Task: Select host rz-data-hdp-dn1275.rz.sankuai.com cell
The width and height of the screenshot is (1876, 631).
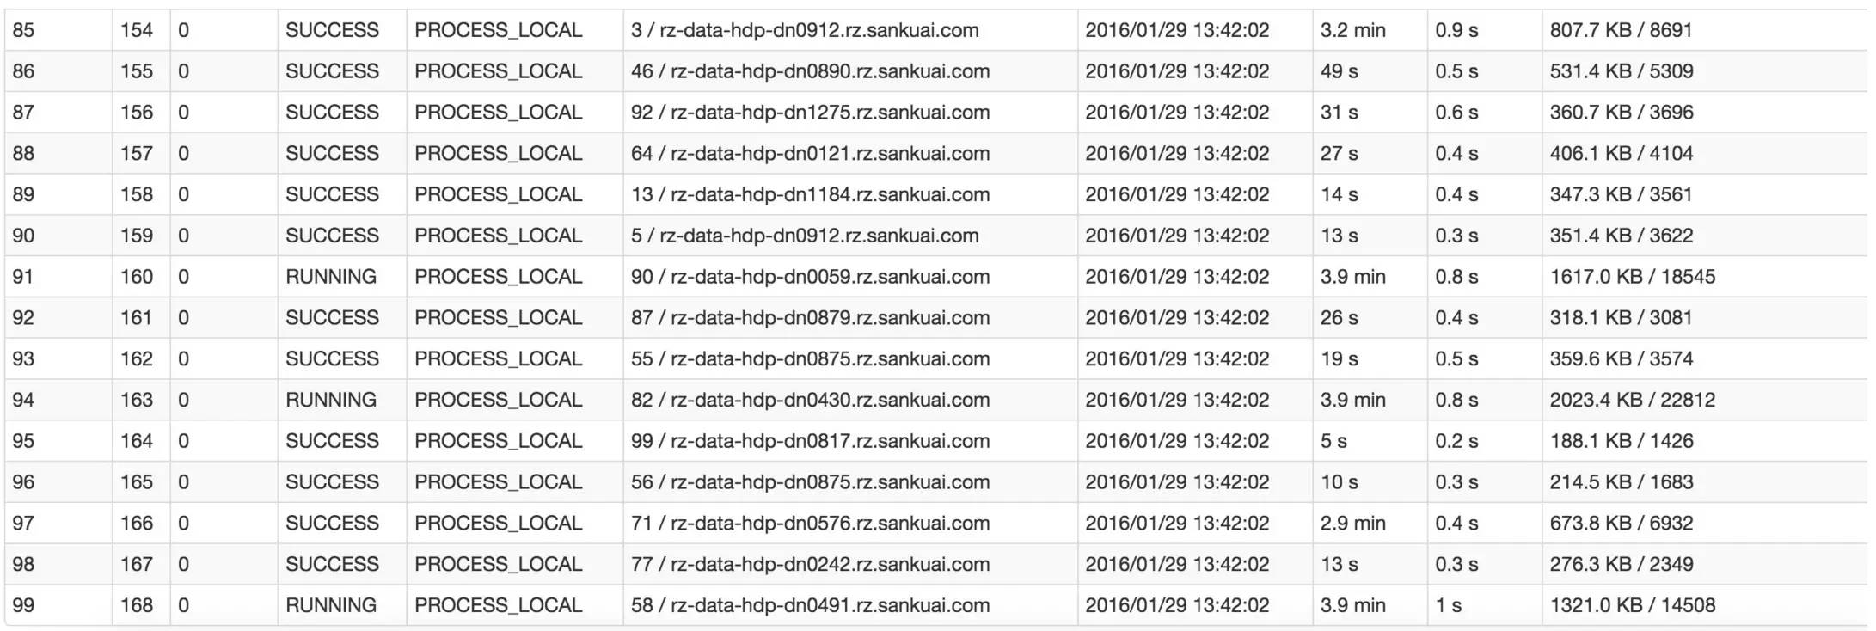Action: [x=849, y=113]
